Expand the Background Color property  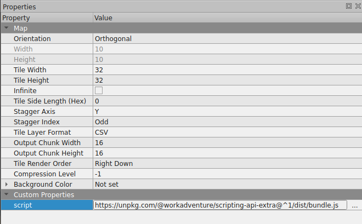[x=6, y=185]
